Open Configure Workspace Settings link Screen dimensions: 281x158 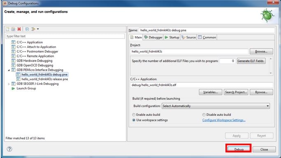[224, 120]
